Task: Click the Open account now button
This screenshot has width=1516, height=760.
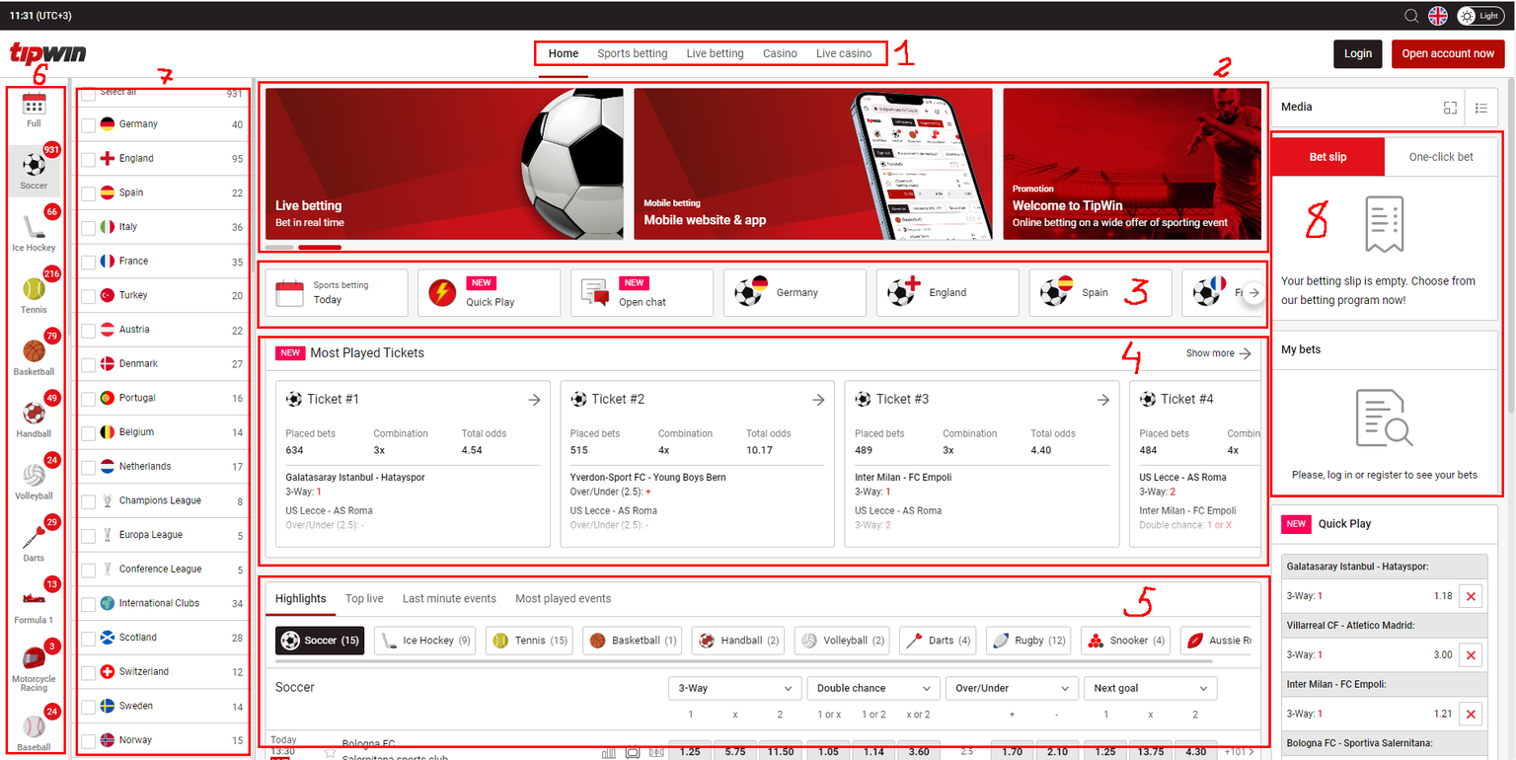Action: point(1447,53)
